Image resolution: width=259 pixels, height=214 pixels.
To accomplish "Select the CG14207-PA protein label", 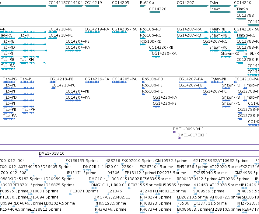I will click(x=191, y=79).
